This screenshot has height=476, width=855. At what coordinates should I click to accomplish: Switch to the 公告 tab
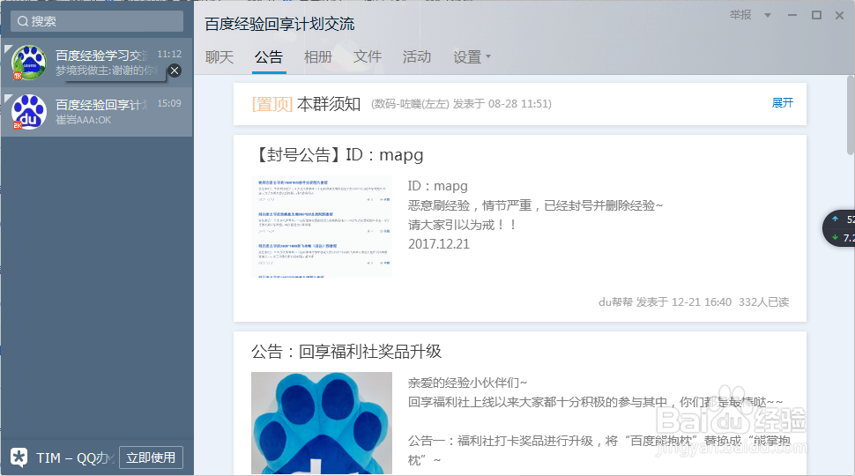(269, 56)
